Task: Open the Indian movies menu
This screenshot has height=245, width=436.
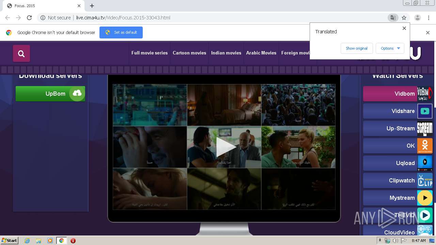Action: tap(226, 53)
